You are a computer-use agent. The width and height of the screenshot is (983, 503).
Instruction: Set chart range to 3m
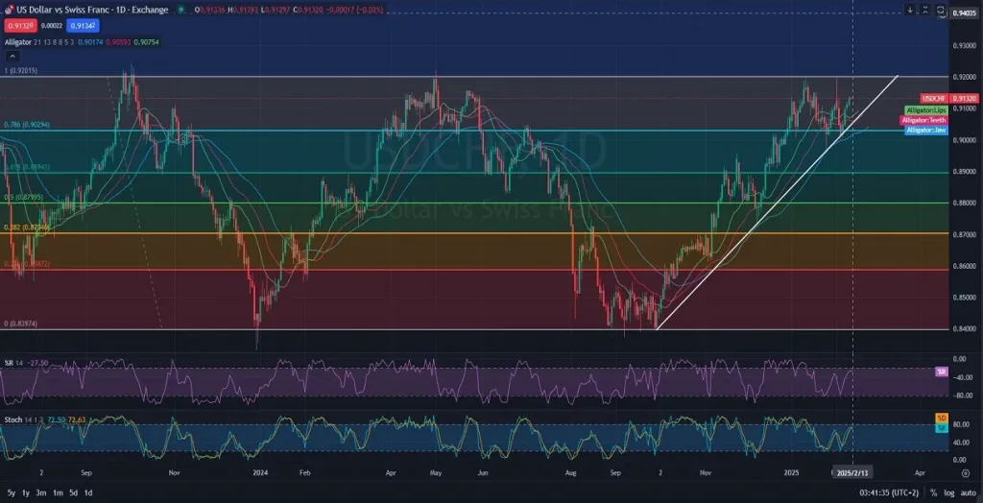40,493
